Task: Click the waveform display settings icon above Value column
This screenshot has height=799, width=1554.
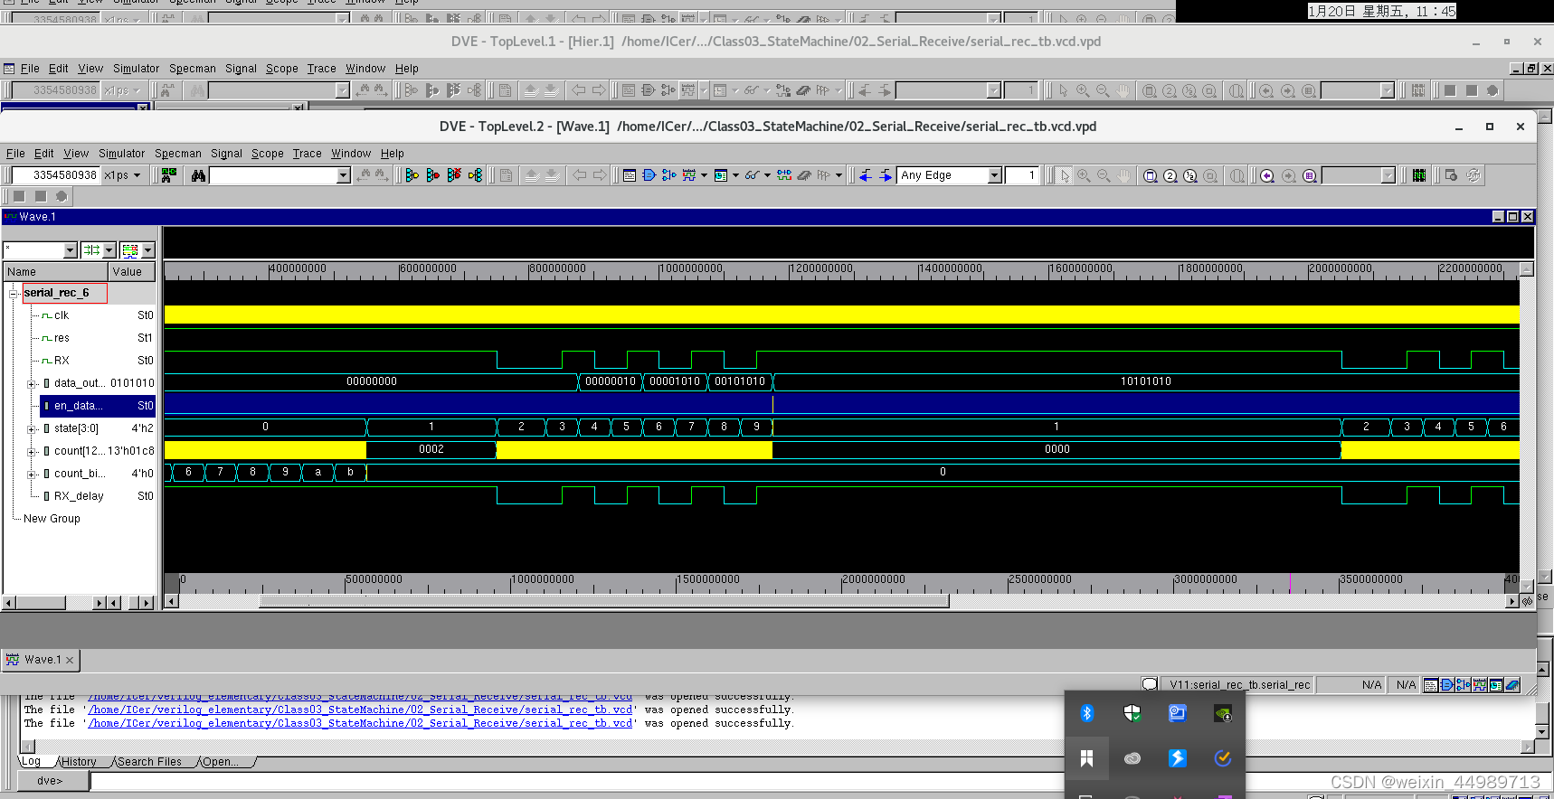Action: coord(130,249)
